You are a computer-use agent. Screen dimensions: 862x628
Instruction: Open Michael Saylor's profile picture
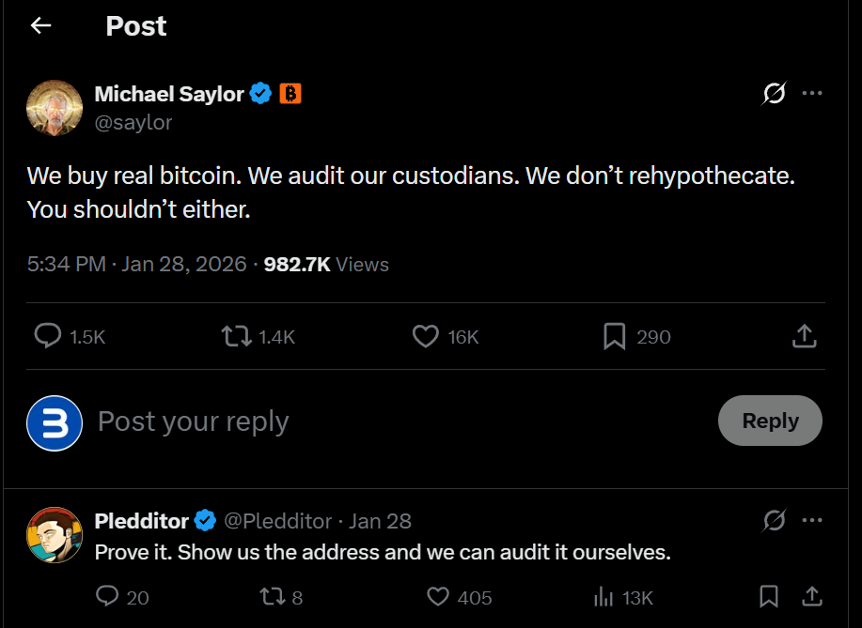(55, 107)
